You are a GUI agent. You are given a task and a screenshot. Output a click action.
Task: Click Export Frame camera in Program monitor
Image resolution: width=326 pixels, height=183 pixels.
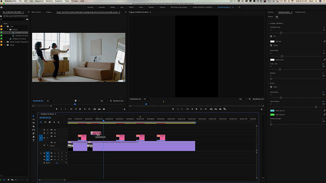(220, 109)
